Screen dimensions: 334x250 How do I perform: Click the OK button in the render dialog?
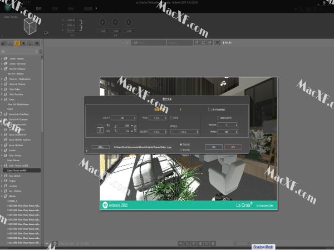point(214,147)
